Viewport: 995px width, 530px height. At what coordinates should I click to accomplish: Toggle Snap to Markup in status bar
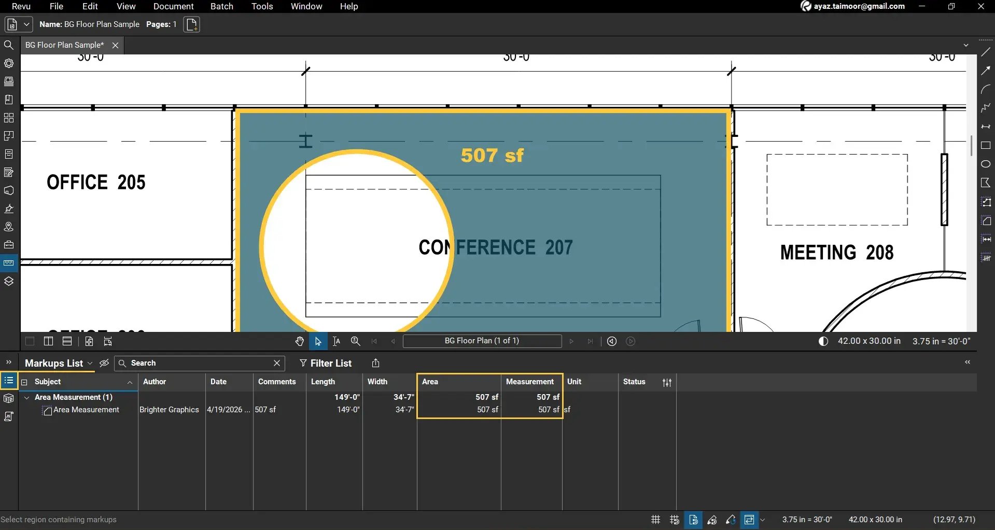point(712,520)
